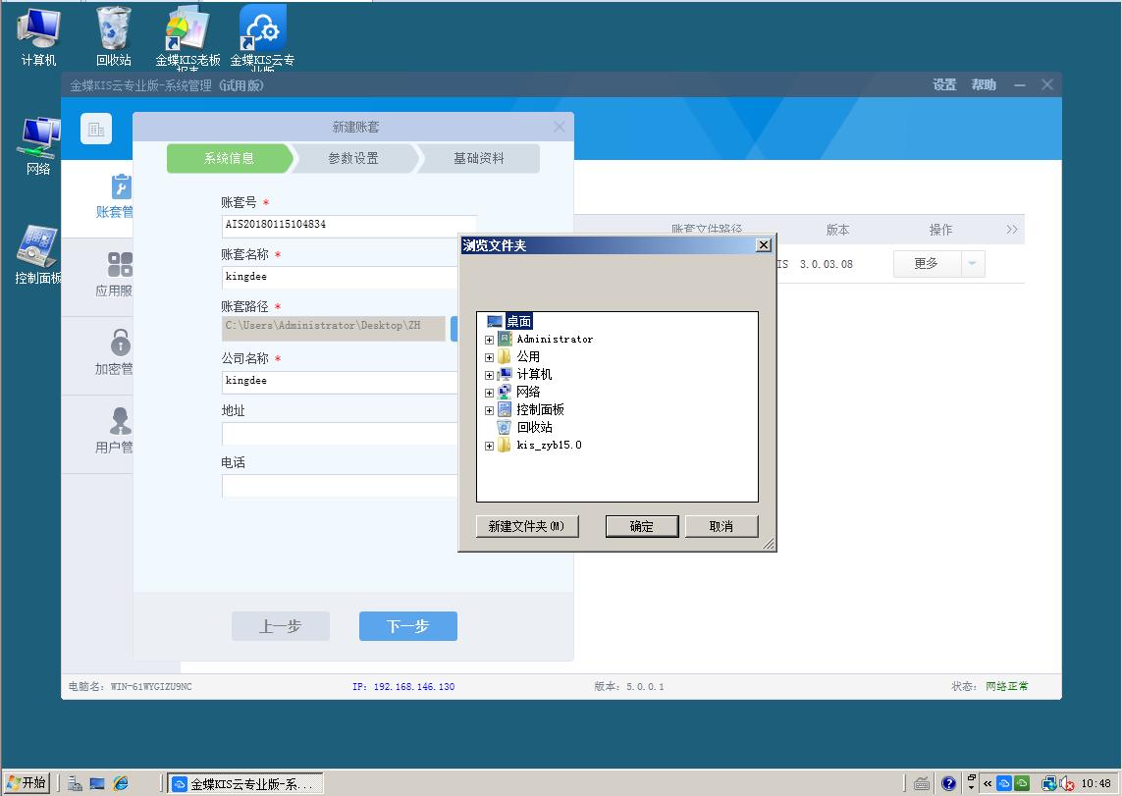Click the 网络正常 status text

pos(1007,687)
